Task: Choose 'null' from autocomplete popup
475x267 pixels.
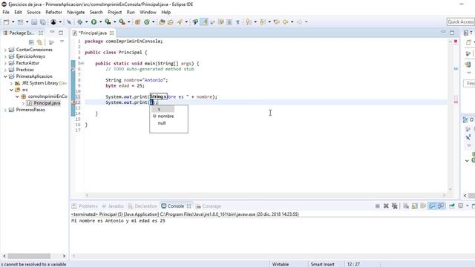Action: tap(162, 123)
